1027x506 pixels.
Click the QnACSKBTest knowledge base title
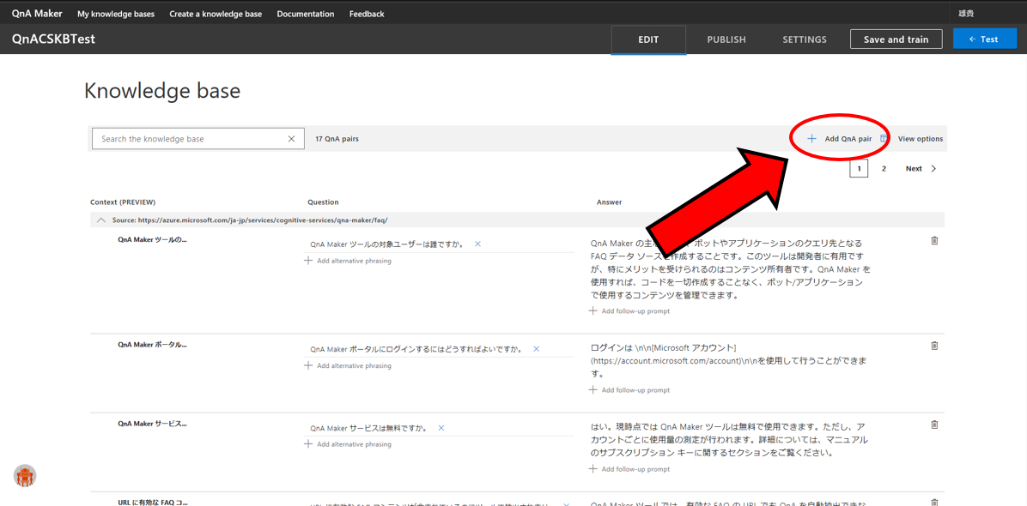[54, 39]
